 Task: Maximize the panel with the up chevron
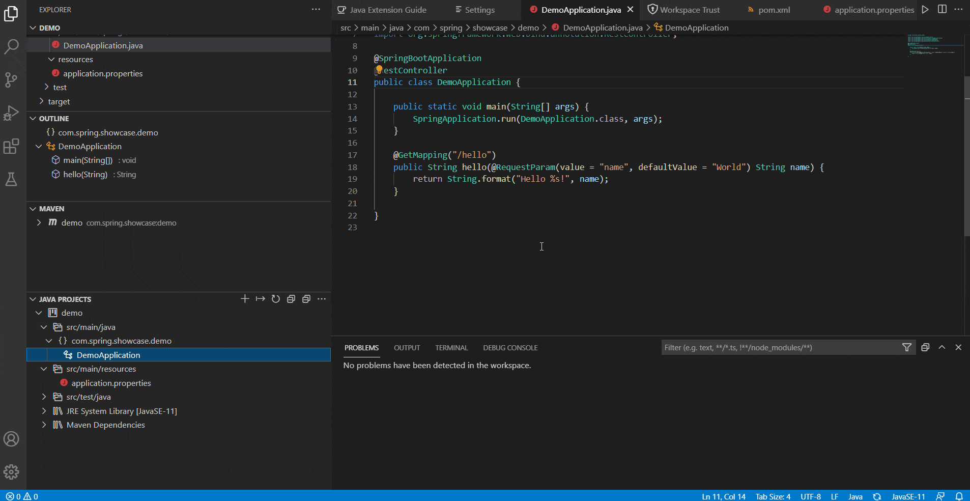[x=942, y=347]
